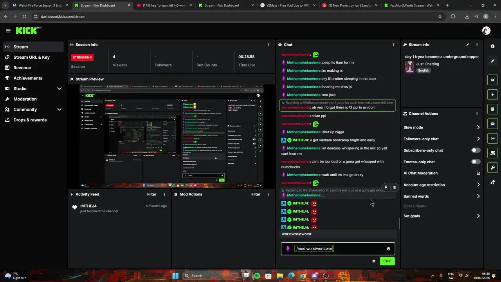Select Stream in the sidebar
Viewport: 501px width, 282px height.
pos(33,47)
